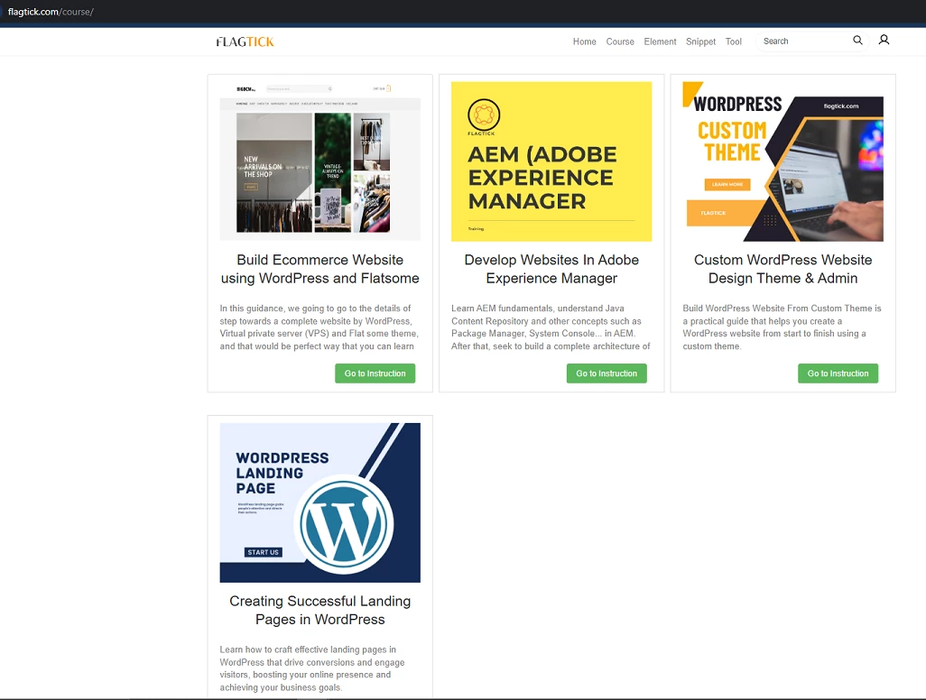Click the search magnifier icon
Viewport: 926px width, 700px height.
click(x=857, y=40)
